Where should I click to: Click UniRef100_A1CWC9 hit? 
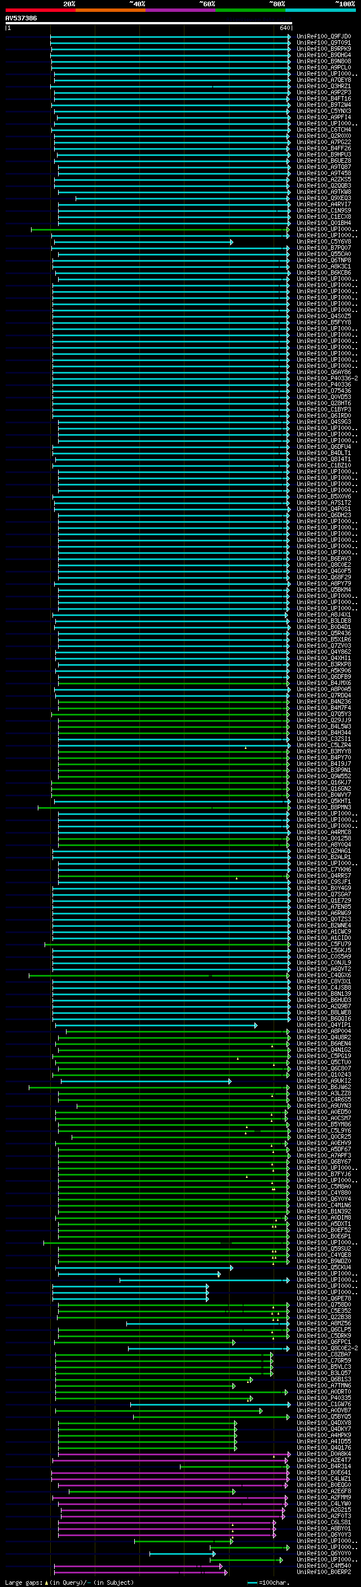(324, 931)
